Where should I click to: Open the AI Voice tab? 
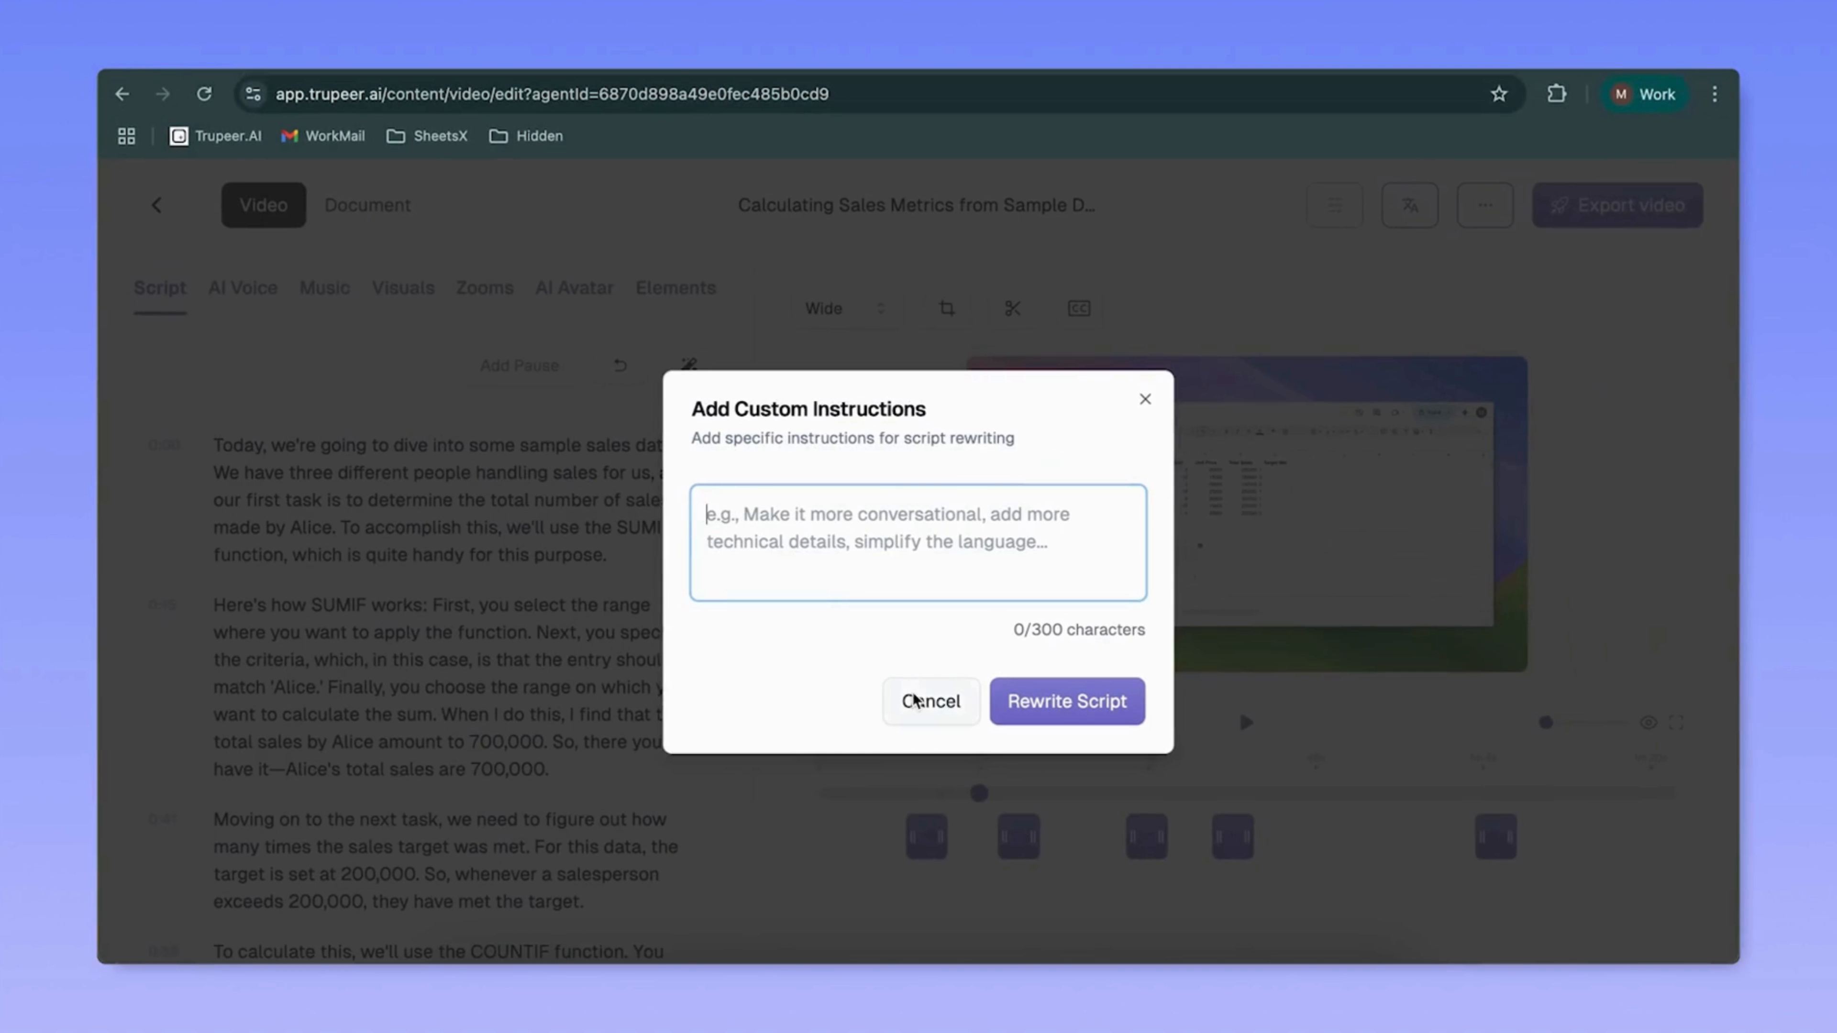(243, 288)
